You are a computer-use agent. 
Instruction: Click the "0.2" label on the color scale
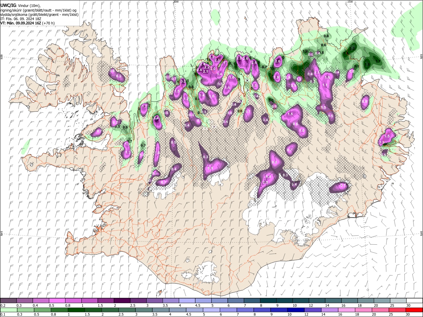click(2, 305)
